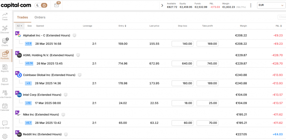Open the three-dot account menu

coord(251,5)
